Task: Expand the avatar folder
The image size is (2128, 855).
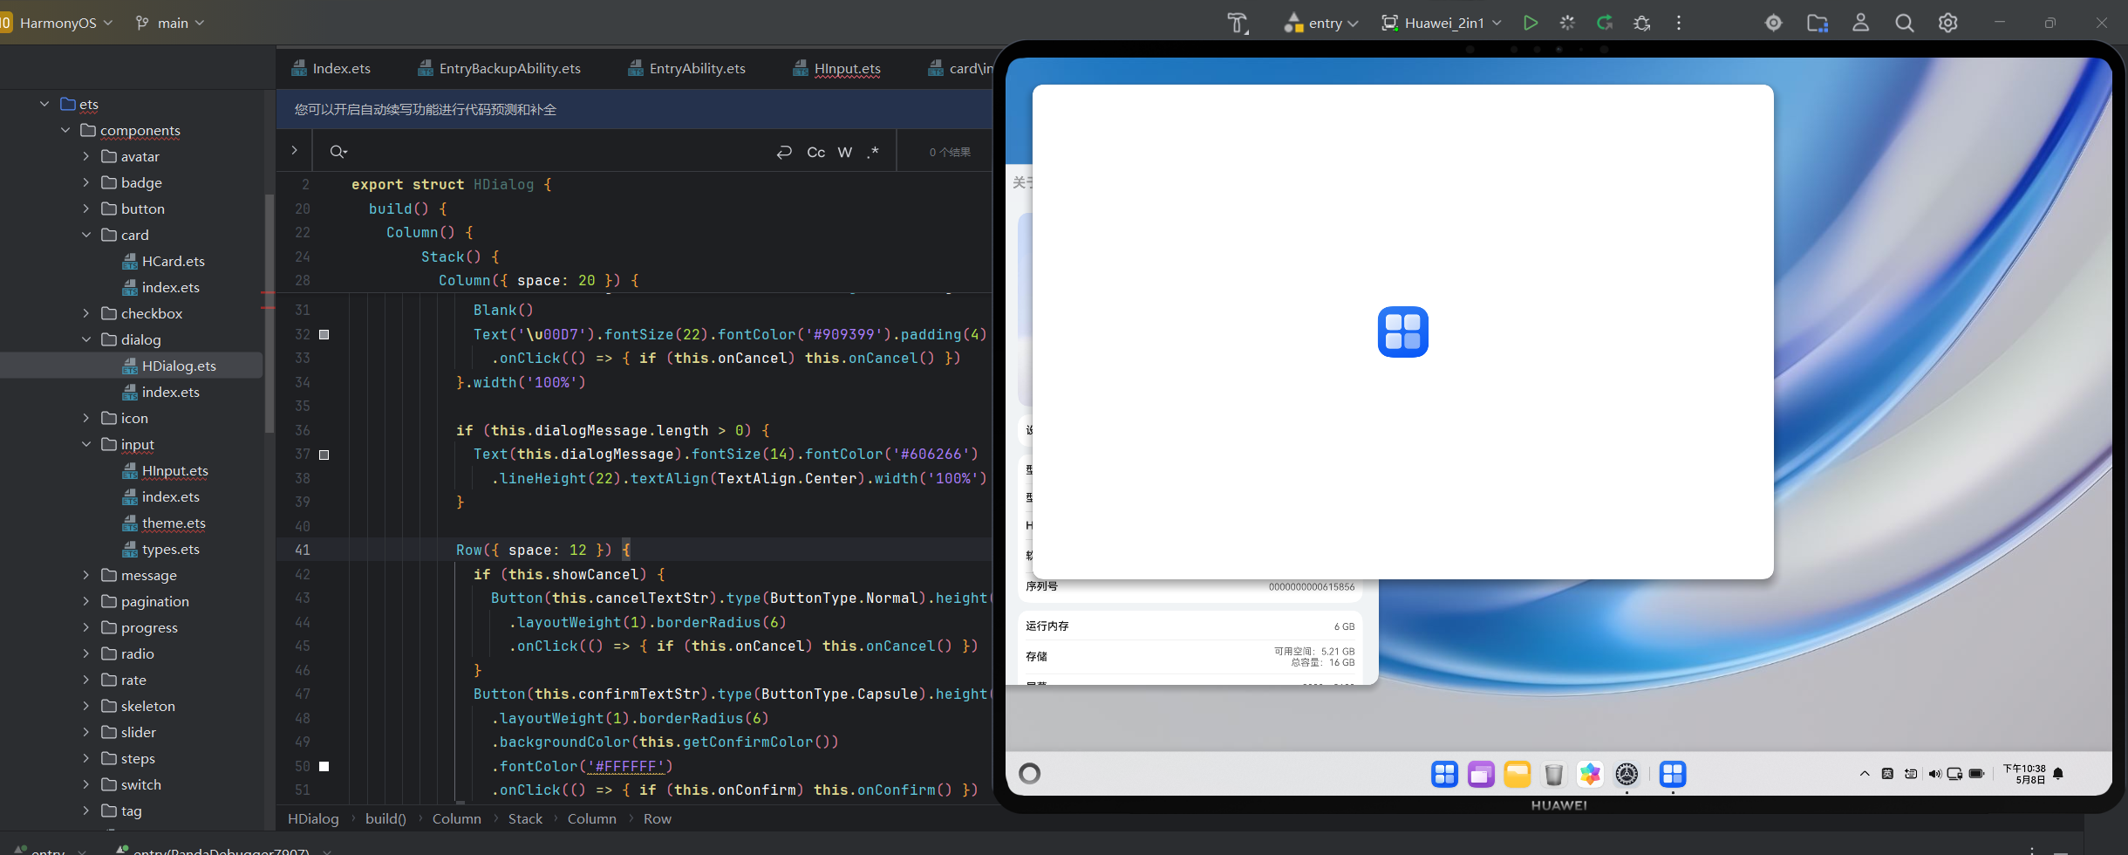Action: tap(86, 156)
